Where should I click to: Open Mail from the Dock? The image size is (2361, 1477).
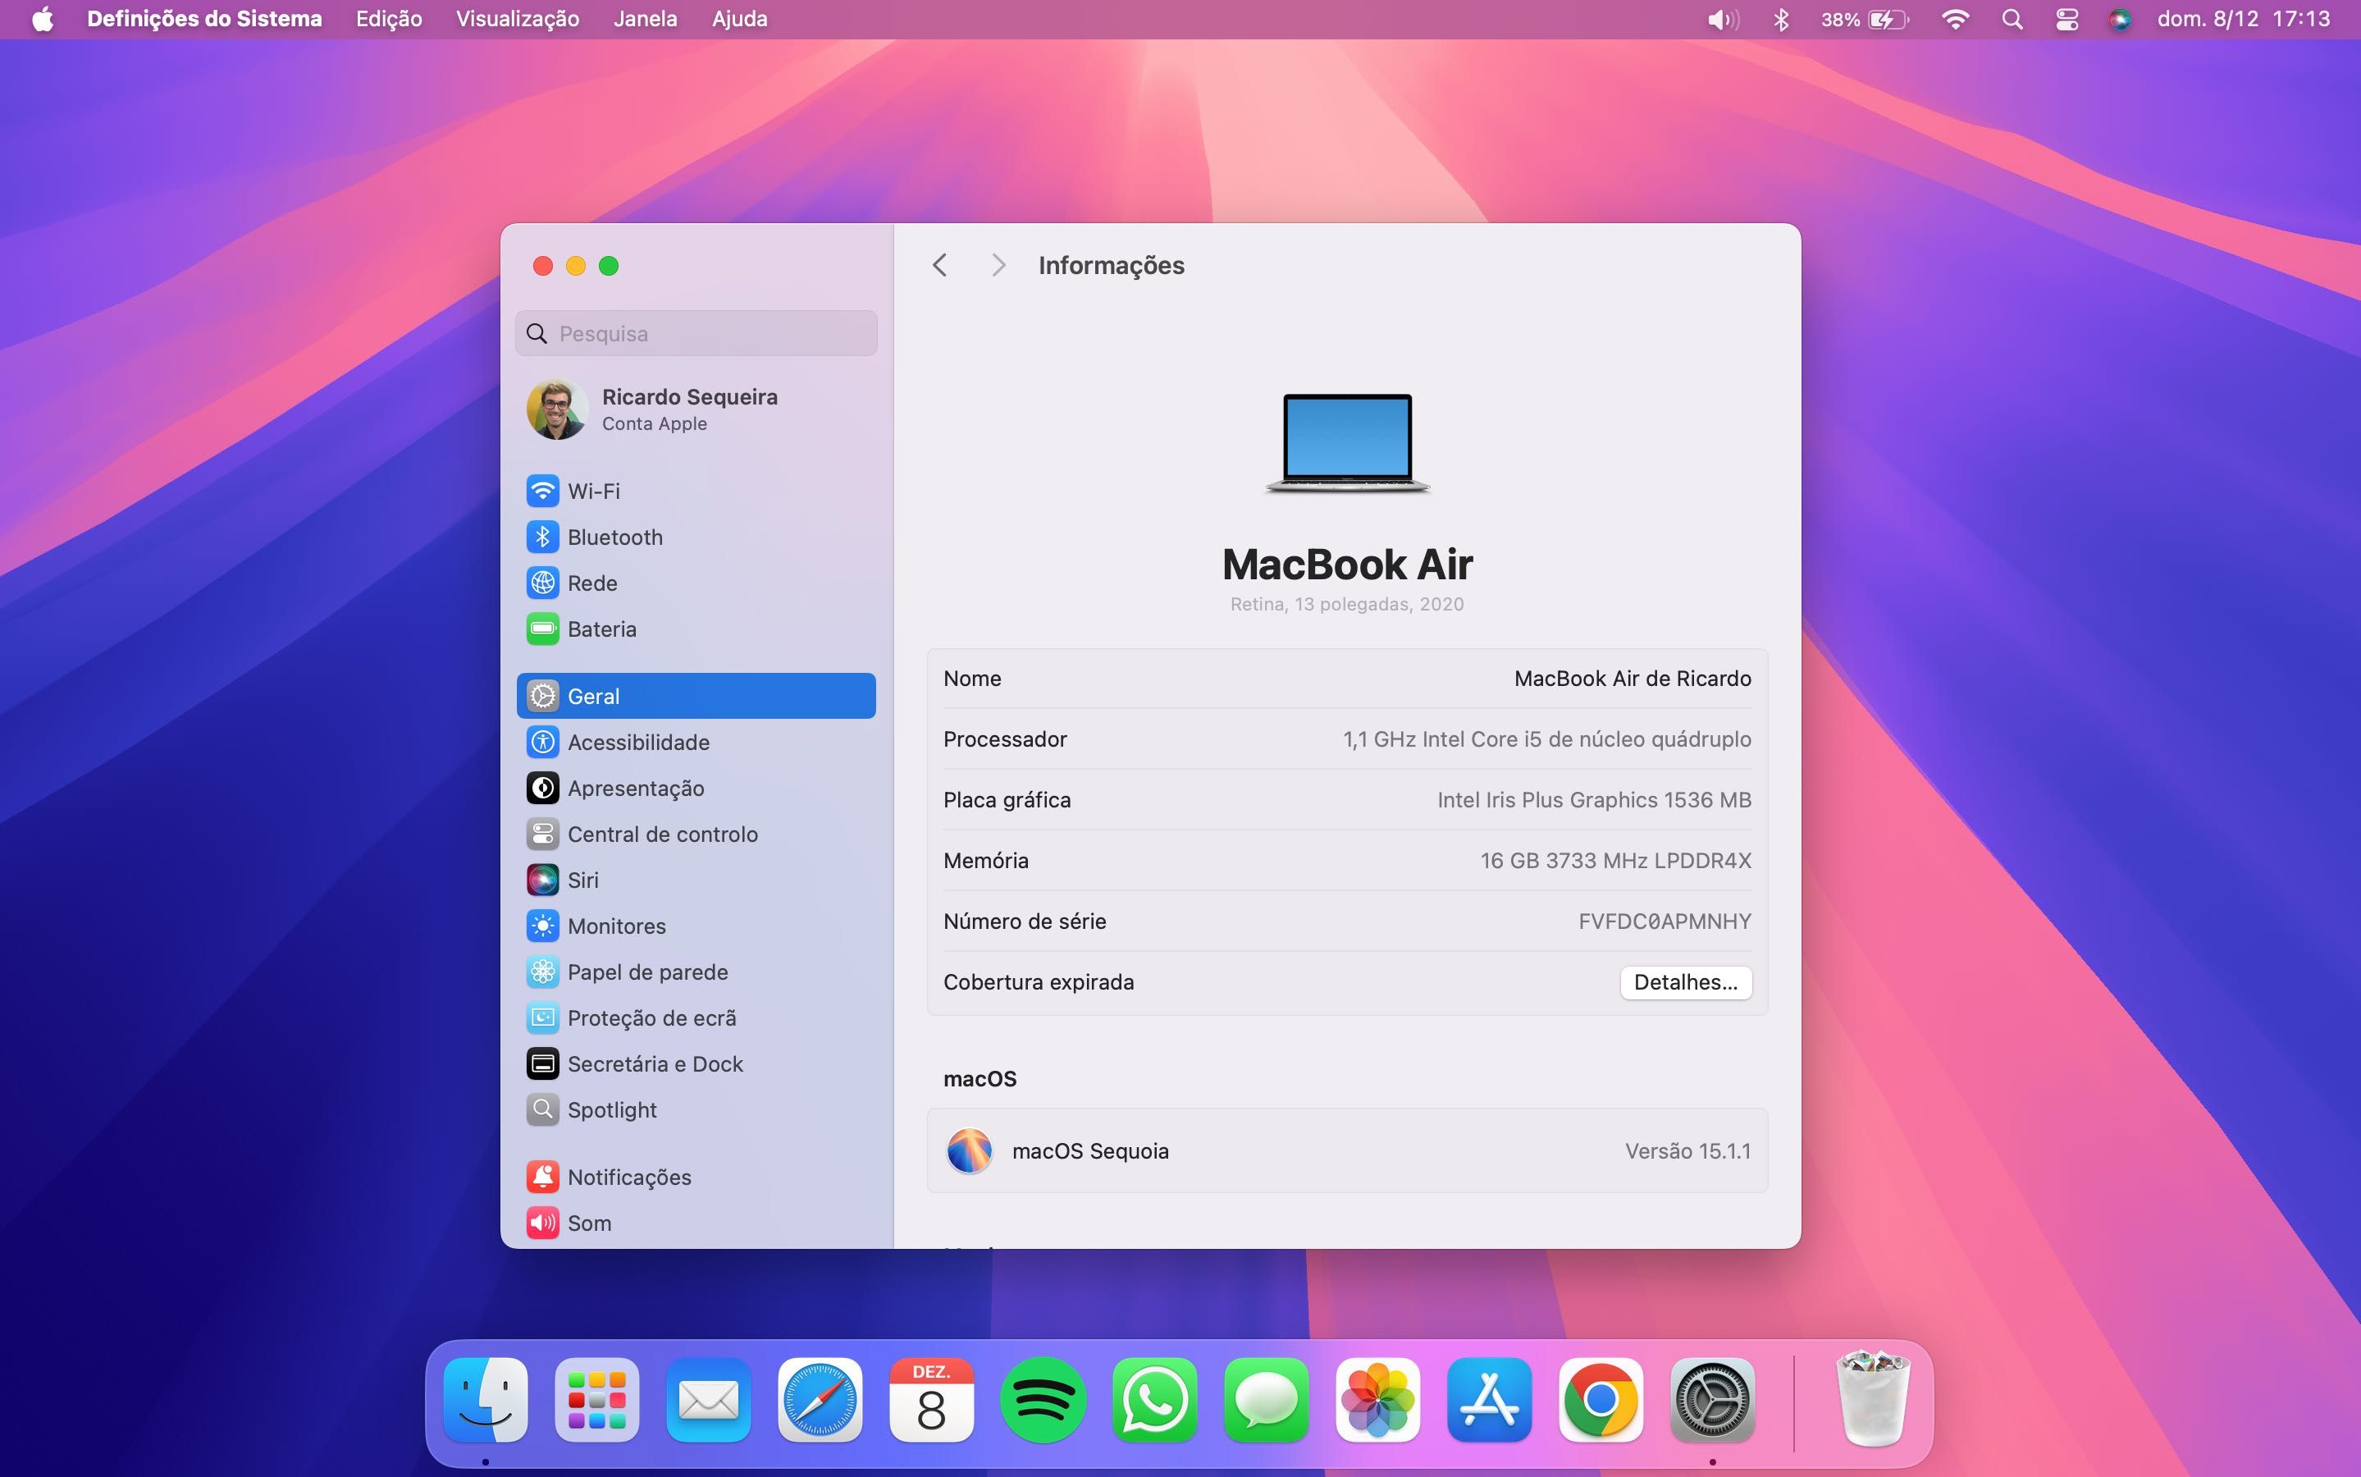pos(709,1400)
